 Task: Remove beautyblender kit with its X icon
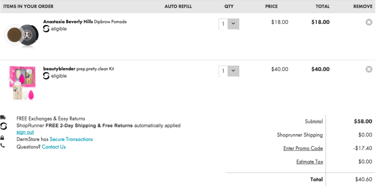(x=369, y=69)
